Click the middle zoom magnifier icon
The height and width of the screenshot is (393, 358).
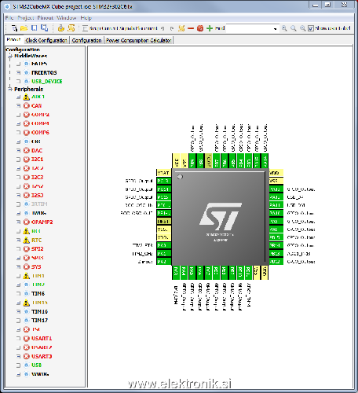coord(294,28)
